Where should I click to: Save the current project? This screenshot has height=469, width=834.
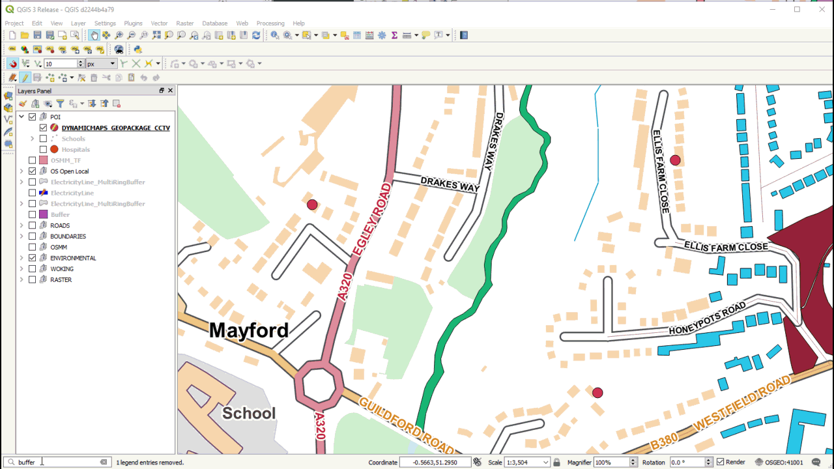pyautogui.click(x=37, y=35)
